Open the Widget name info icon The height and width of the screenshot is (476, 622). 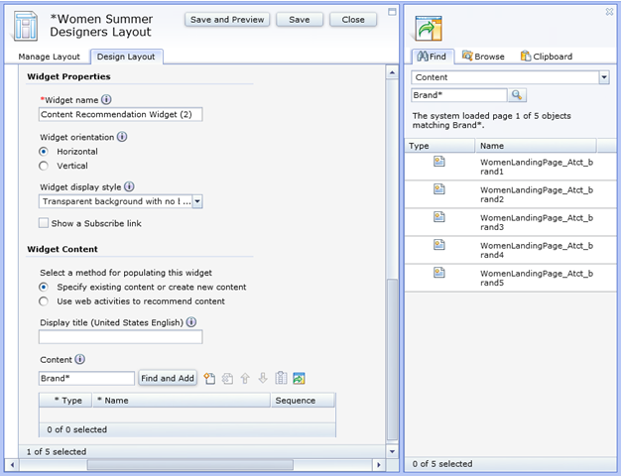tap(106, 99)
